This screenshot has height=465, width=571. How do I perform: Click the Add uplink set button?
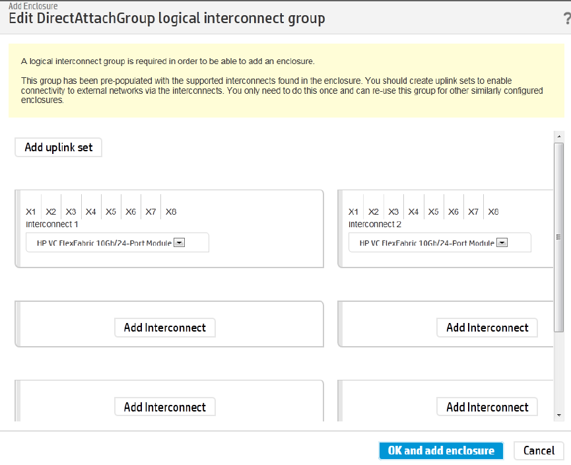click(58, 147)
